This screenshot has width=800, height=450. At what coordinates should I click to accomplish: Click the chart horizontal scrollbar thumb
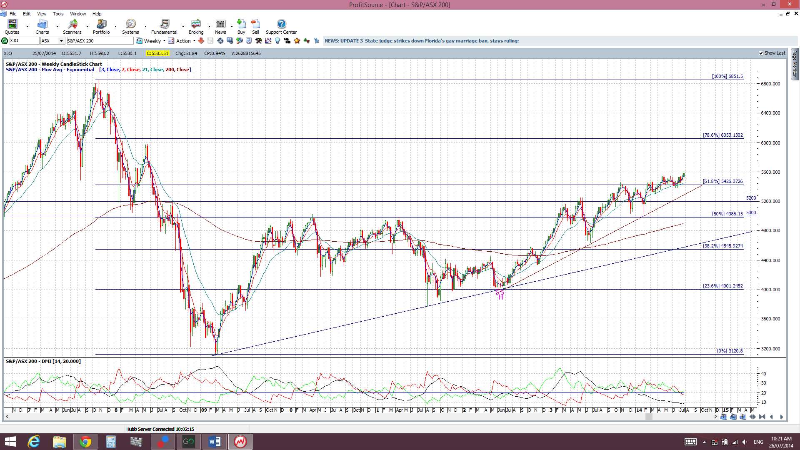(x=648, y=417)
